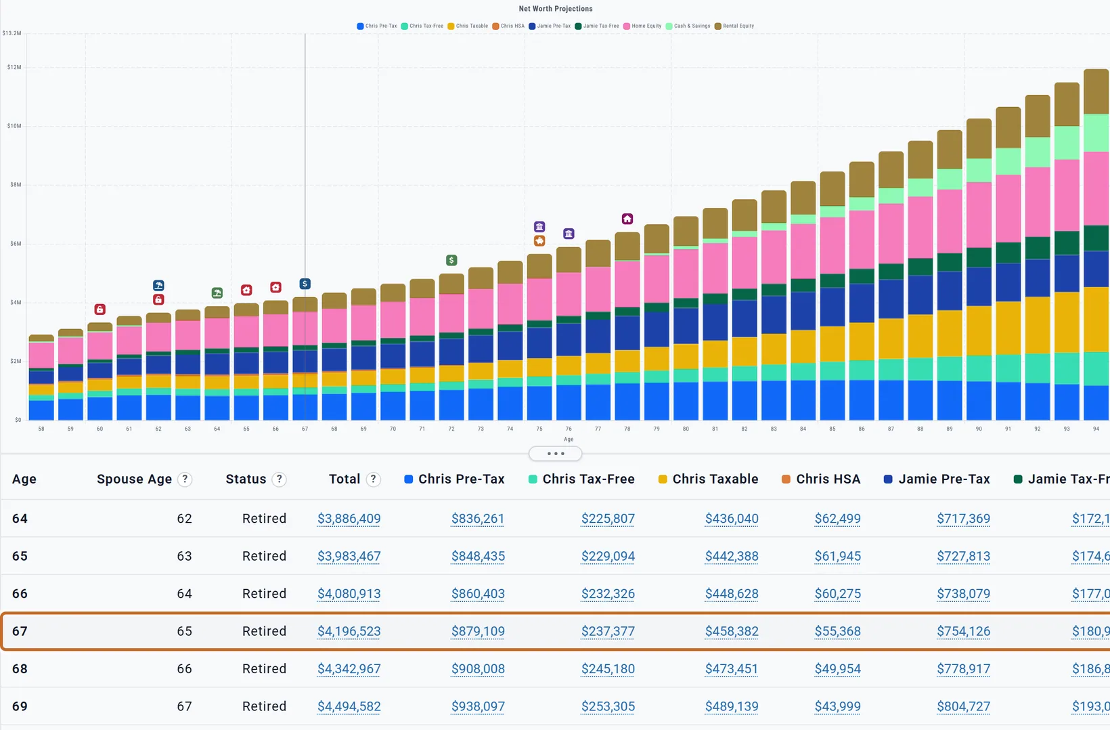Show help for the Status column
Viewport: 1110px width, 730px height.
279,479
